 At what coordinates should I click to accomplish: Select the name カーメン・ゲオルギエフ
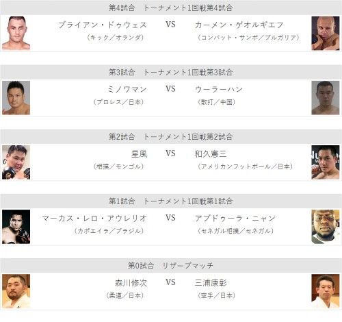pos(239,25)
